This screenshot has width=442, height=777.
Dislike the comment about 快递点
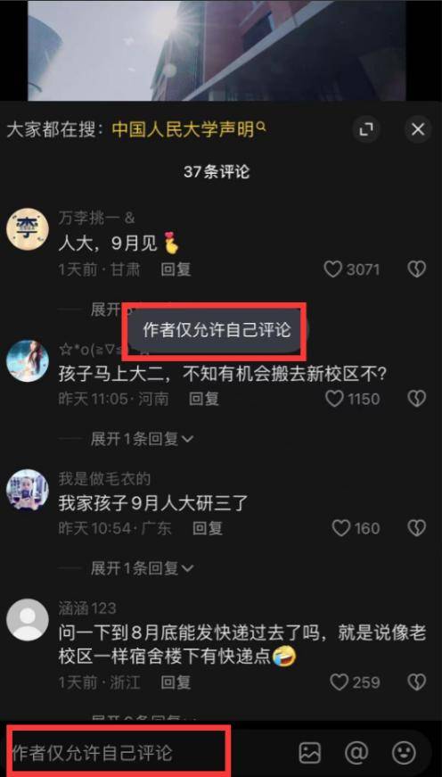click(x=417, y=682)
